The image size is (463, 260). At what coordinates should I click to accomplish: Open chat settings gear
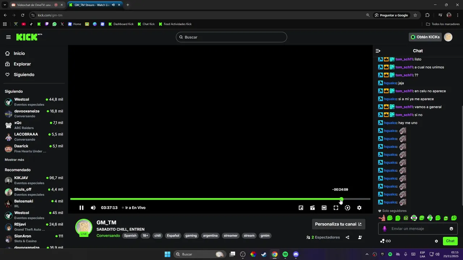click(436, 241)
